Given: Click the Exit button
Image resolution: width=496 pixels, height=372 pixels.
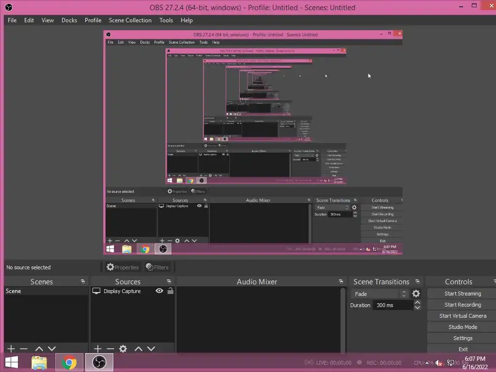Looking at the screenshot, I should tap(463, 349).
